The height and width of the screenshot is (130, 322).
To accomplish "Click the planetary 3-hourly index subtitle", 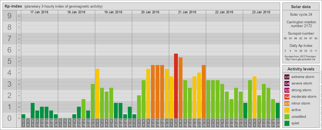I will (63, 6).
